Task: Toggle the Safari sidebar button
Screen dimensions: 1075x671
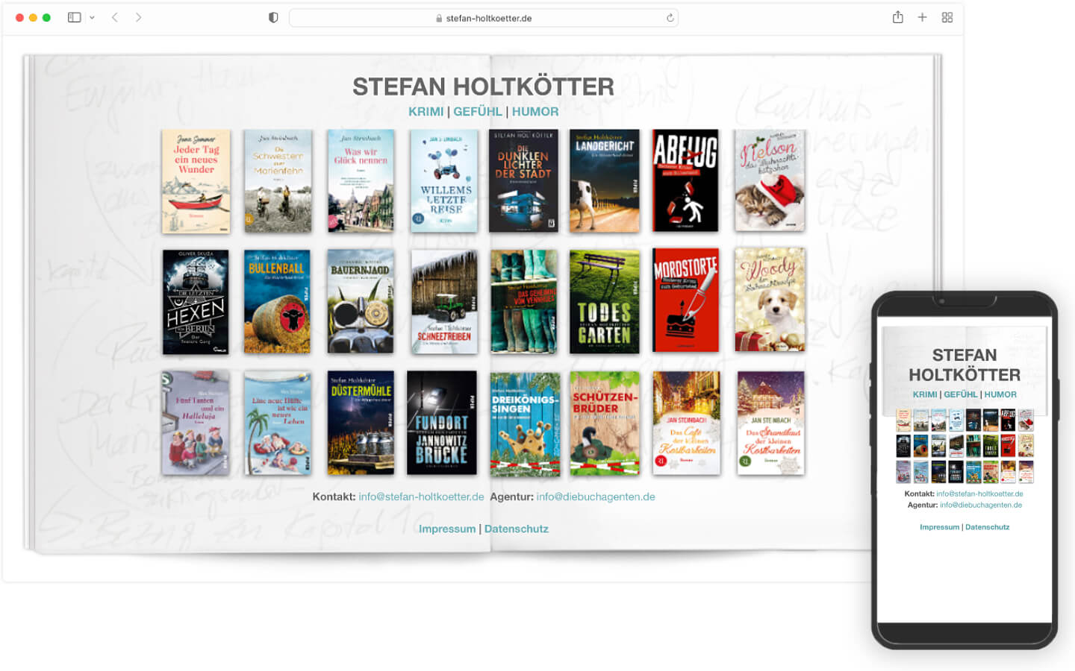Action: pos(74,17)
